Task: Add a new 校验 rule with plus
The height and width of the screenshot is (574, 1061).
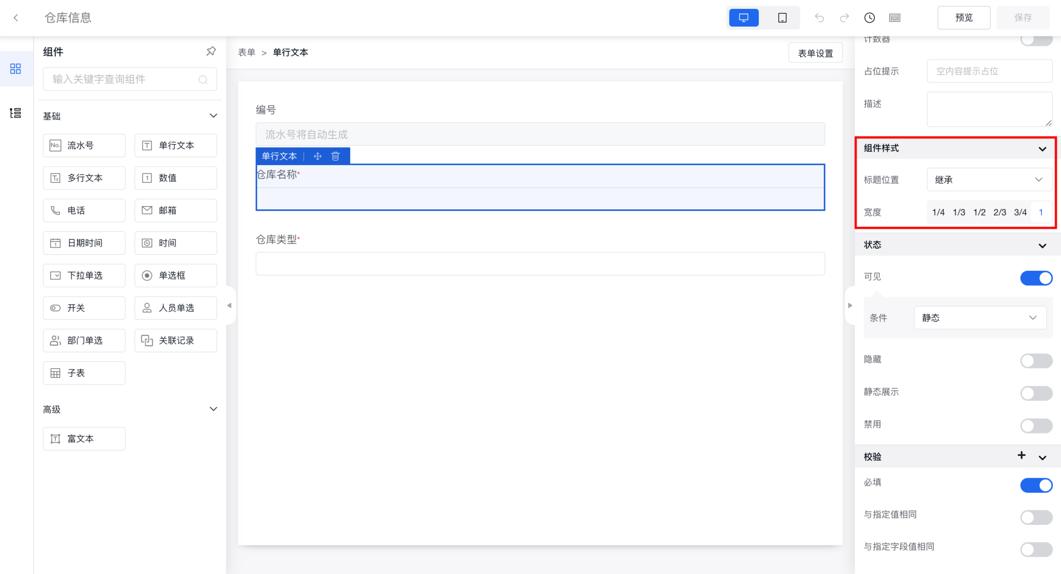Action: pyautogui.click(x=1021, y=455)
